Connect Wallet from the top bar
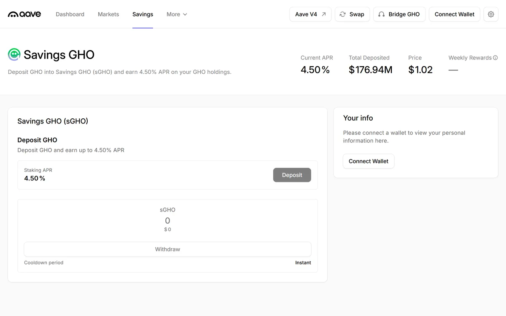506x316 pixels. (455, 14)
